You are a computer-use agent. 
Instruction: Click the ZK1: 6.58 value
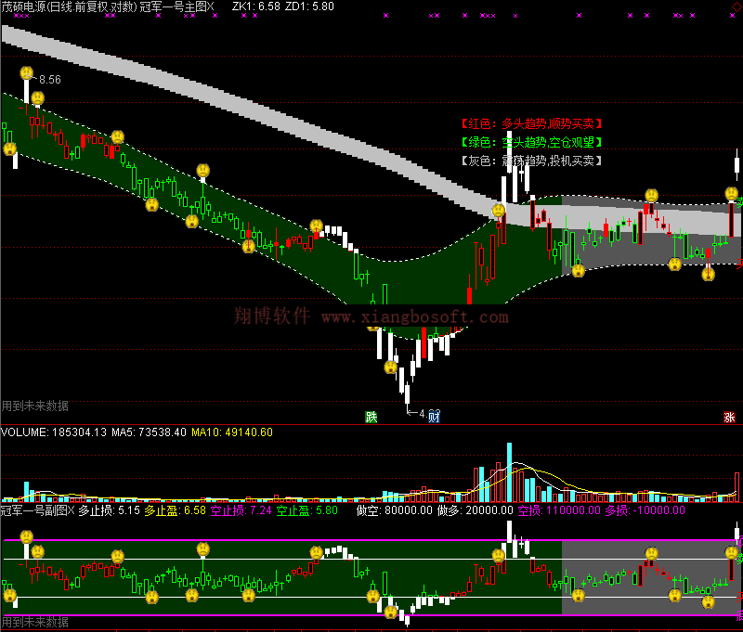pos(256,6)
